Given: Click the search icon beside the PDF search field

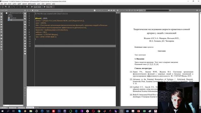Looking at the screenshot, I should point(170,10).
